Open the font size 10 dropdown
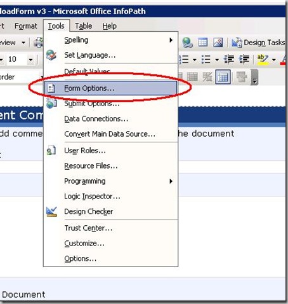 tap(30, 60)
